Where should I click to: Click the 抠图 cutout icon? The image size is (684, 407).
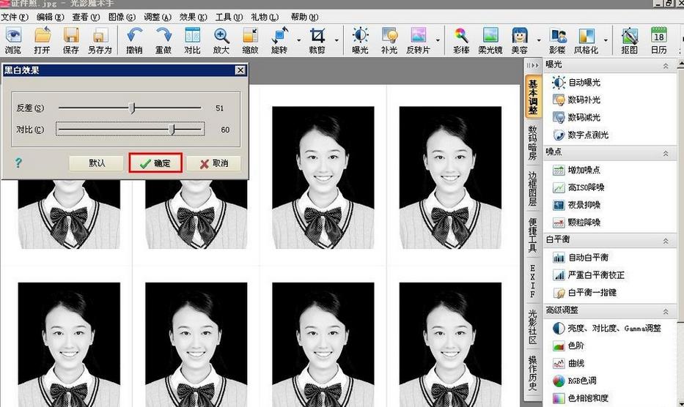click(629, 40)
